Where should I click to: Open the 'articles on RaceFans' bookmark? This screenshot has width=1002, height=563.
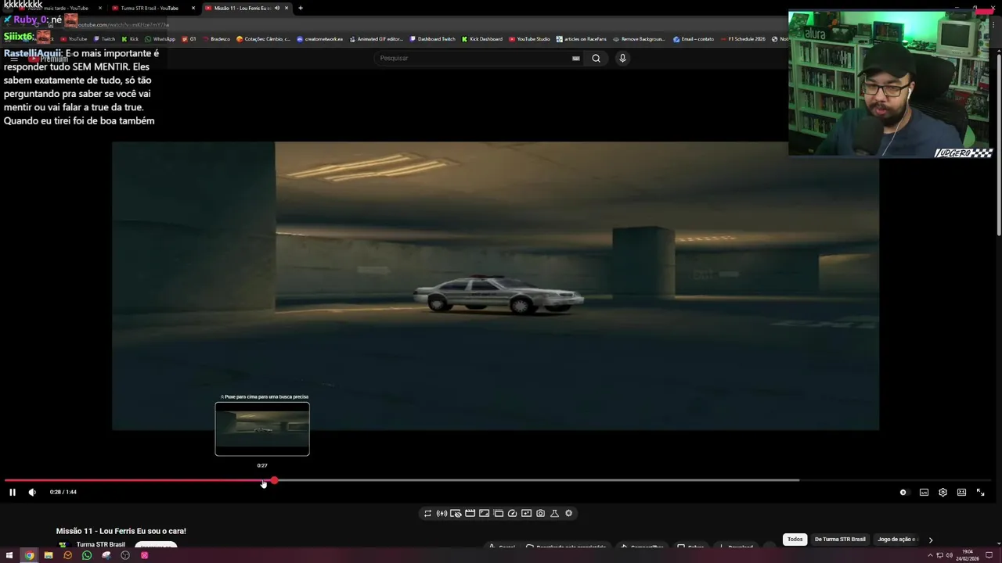pos(582,39)
